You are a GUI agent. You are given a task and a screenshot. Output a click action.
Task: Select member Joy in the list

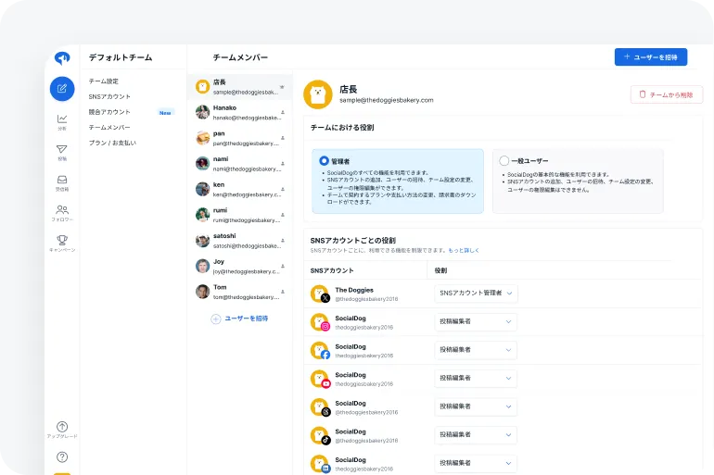click(240, 266)
